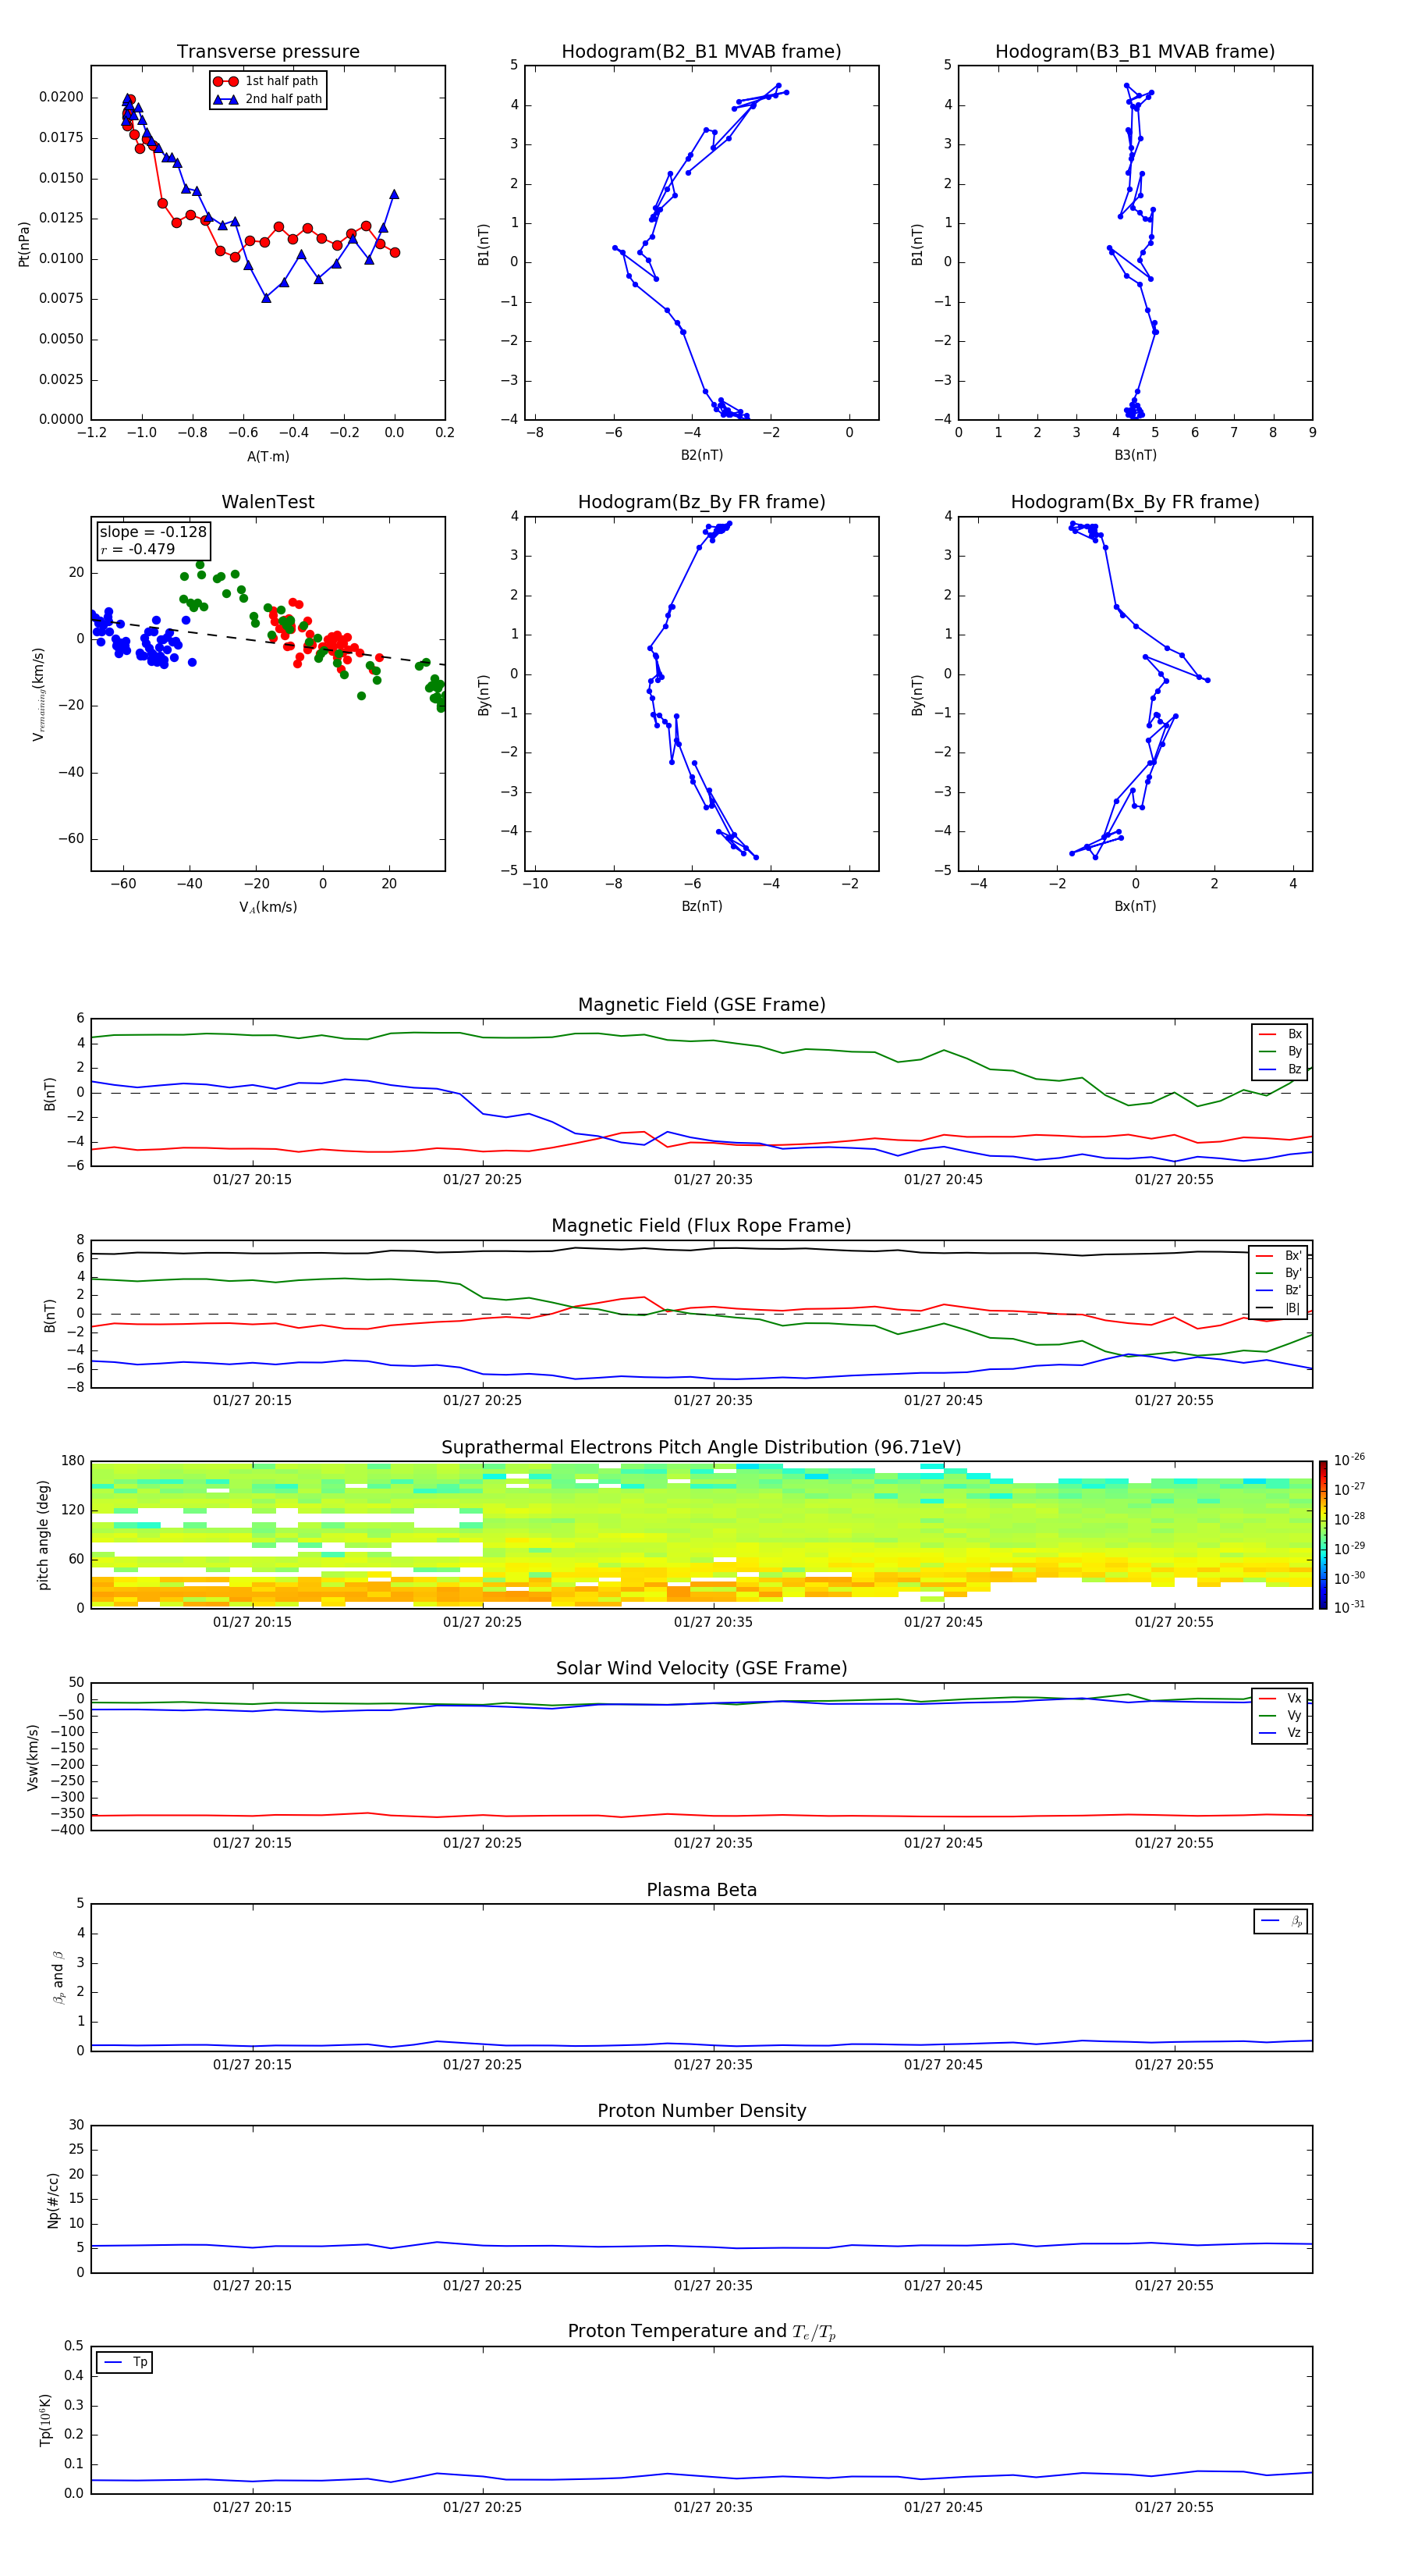The height and width of the screenshot is (2576, 1404).
Task: Select Vy in the velocity legend
Action: point(1281,1716)
